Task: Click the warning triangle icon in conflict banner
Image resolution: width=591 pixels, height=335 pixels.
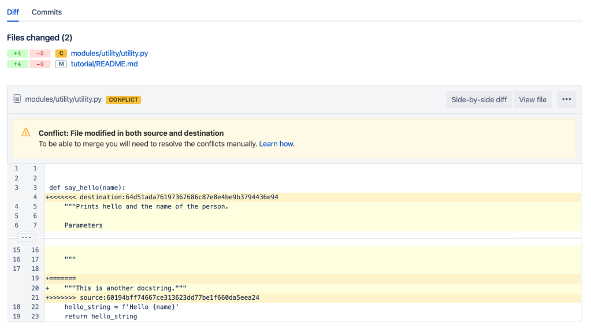Action: coord(26,133)
